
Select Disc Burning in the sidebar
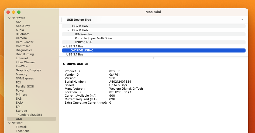[25, 54]
